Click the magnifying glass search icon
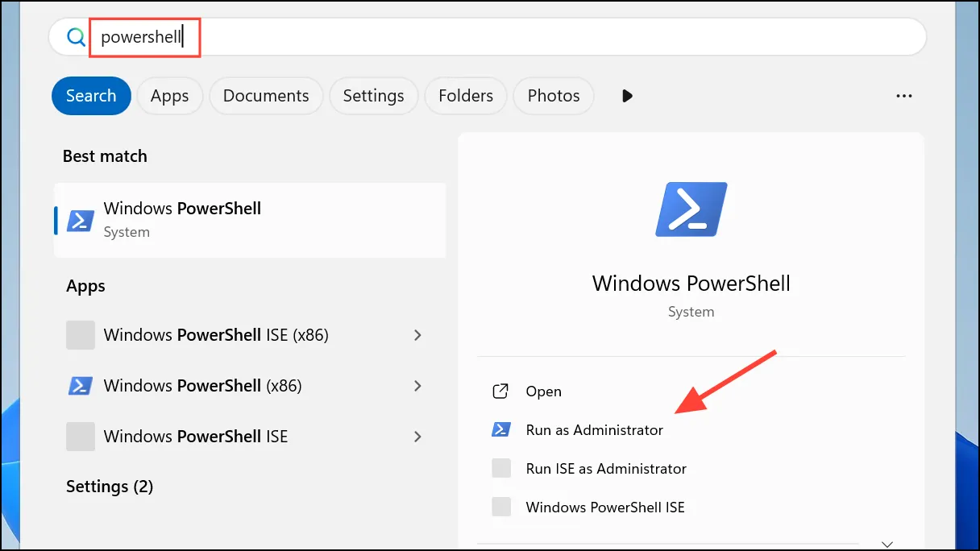980x551 pixels. (76, 37)
